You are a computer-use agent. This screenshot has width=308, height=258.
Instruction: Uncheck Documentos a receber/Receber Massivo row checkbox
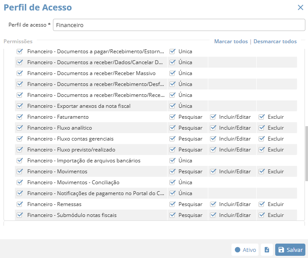19,73
